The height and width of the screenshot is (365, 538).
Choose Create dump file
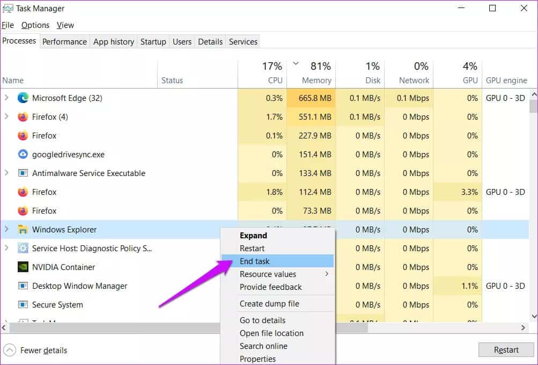point(277,303)
